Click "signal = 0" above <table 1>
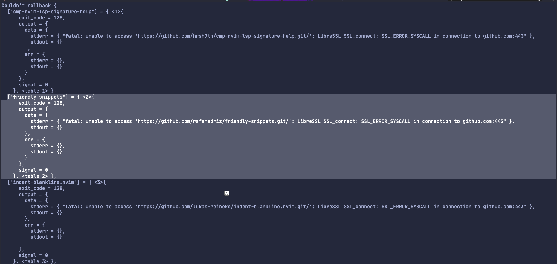This screenshot has height=264, width=557. (33, 85)
